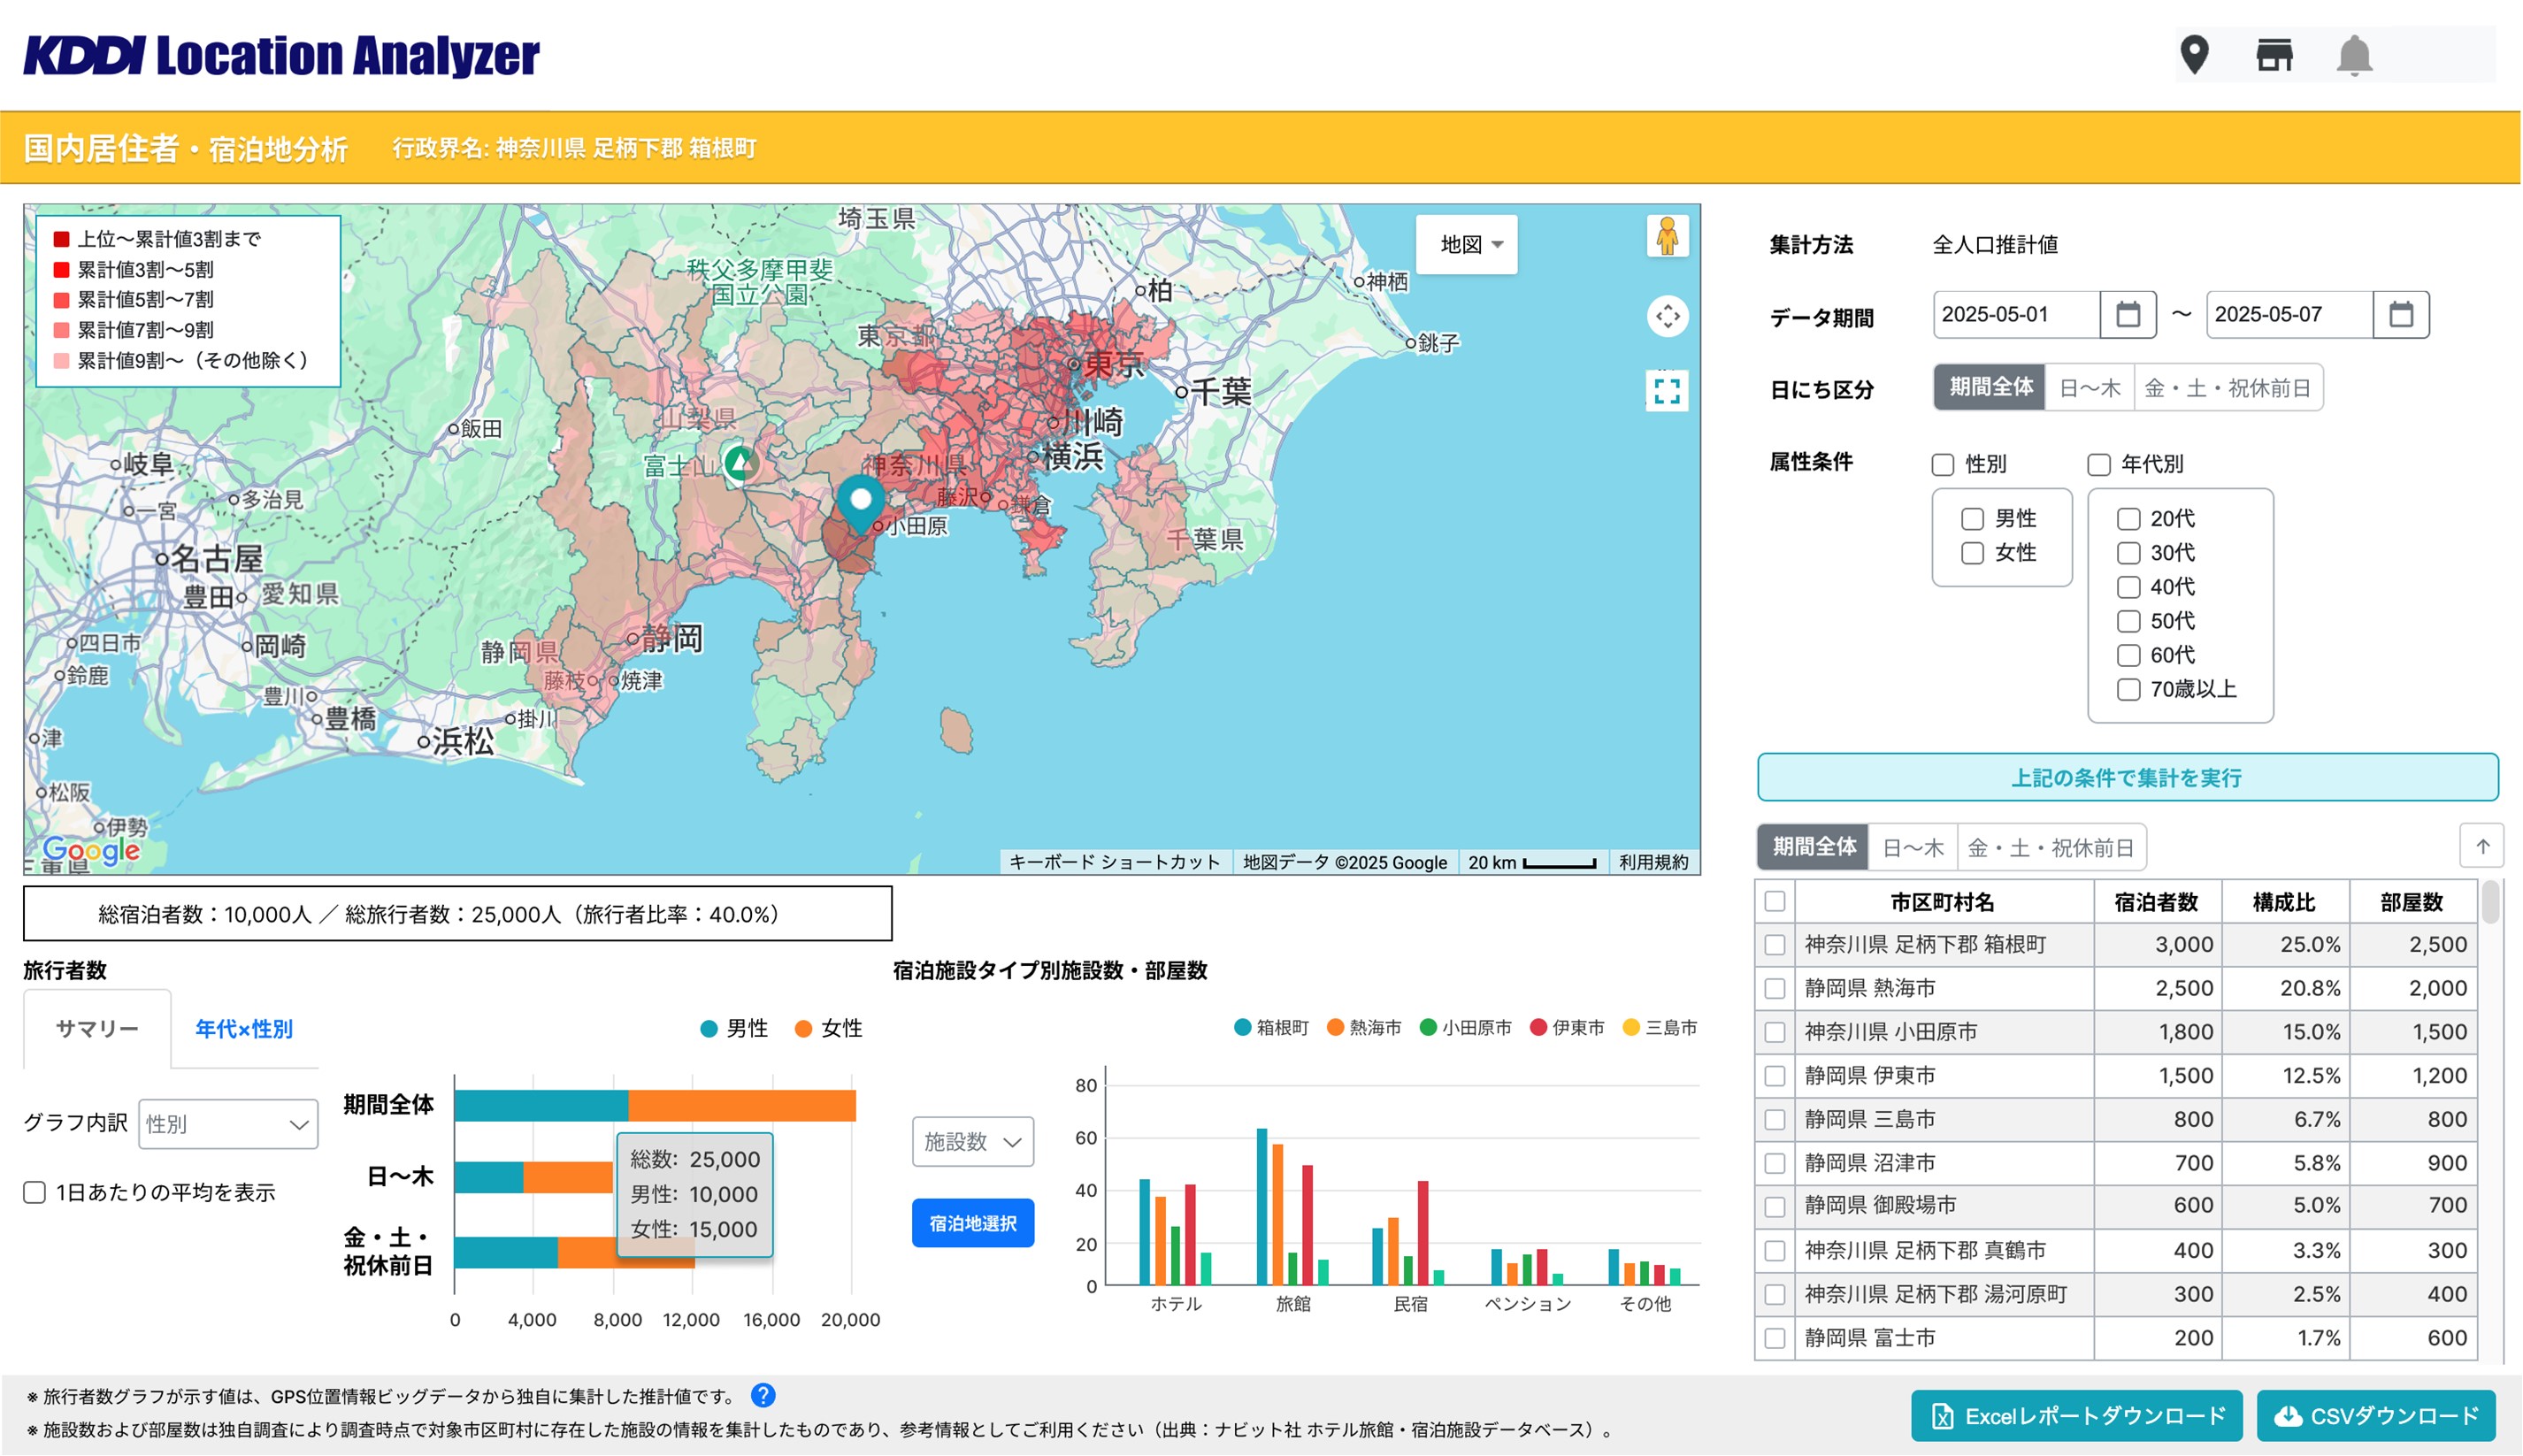This screenshot has height=1456, width=2523.
Task: Click 上記の条件で集計を実行 button
Action: click(x=2127, y=778)
